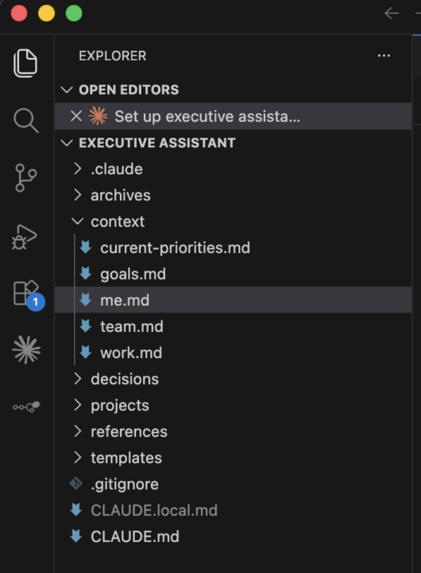421x573 pixels.
Task: Open current-priorities.md file
Action: (233, 248)
